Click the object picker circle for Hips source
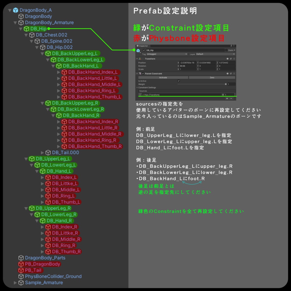The height and width of the screenshot is (291, 291). 223,95
